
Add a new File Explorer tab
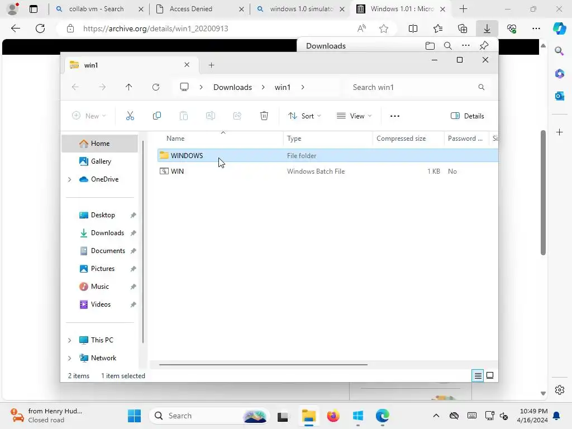coord(211,65)
